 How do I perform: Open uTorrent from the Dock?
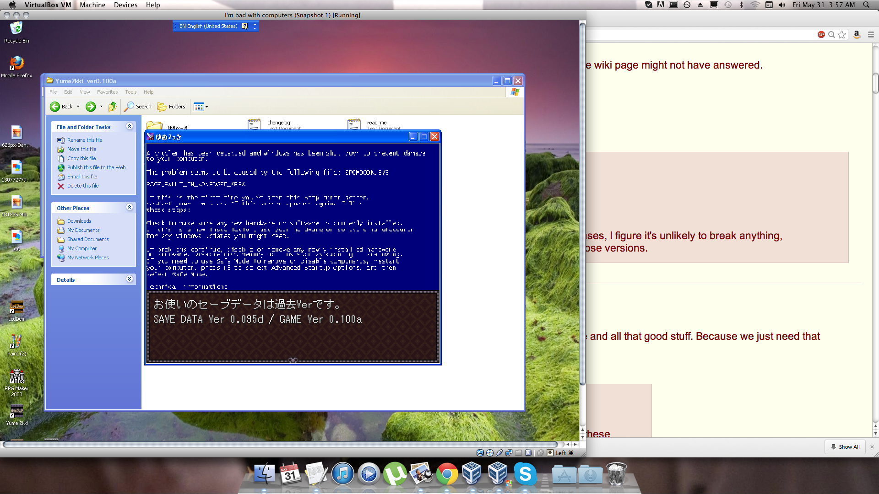[395, 474]
